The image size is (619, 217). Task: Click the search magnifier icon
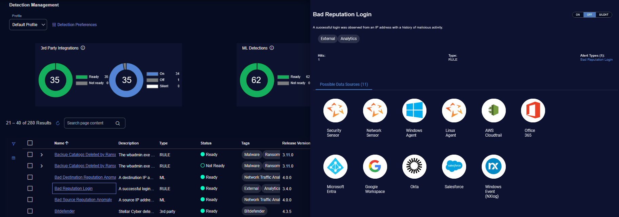(118, 123)
